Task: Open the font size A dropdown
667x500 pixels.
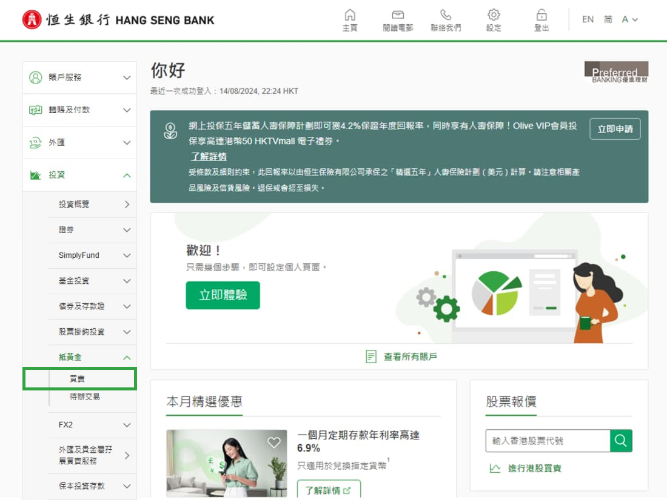Action: (x=629, y=19)
